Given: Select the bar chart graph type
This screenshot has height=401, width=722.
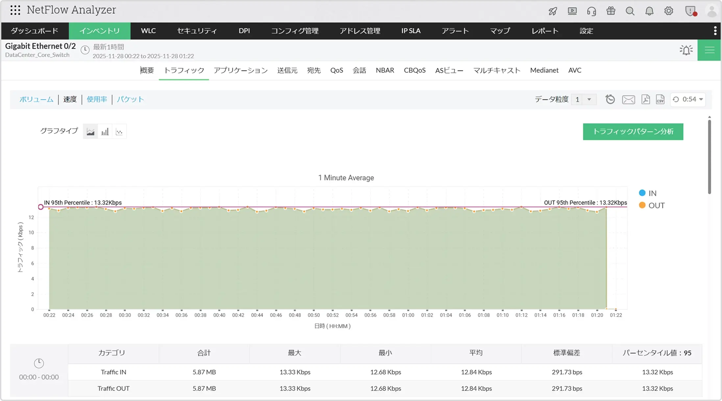Looking at the screenshot, I should [x=105, y=132].
